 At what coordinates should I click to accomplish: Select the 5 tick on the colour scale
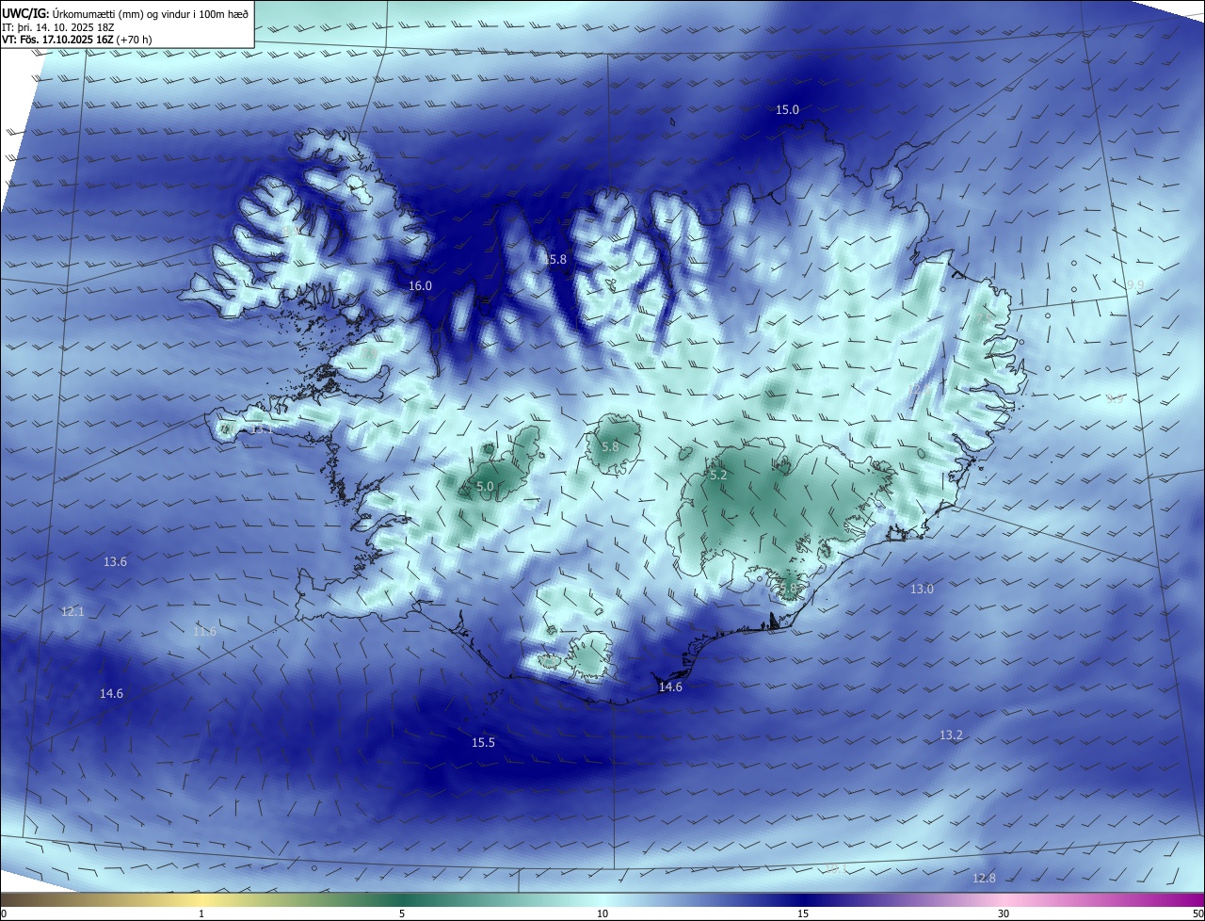pyautogui.click(x=402, y=913)
